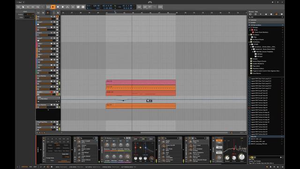Image resolution: width=300 pixels, height=169 pixels.
Task: Click the far-right icon in bottom status bar
Action: (x=282, y=167)
